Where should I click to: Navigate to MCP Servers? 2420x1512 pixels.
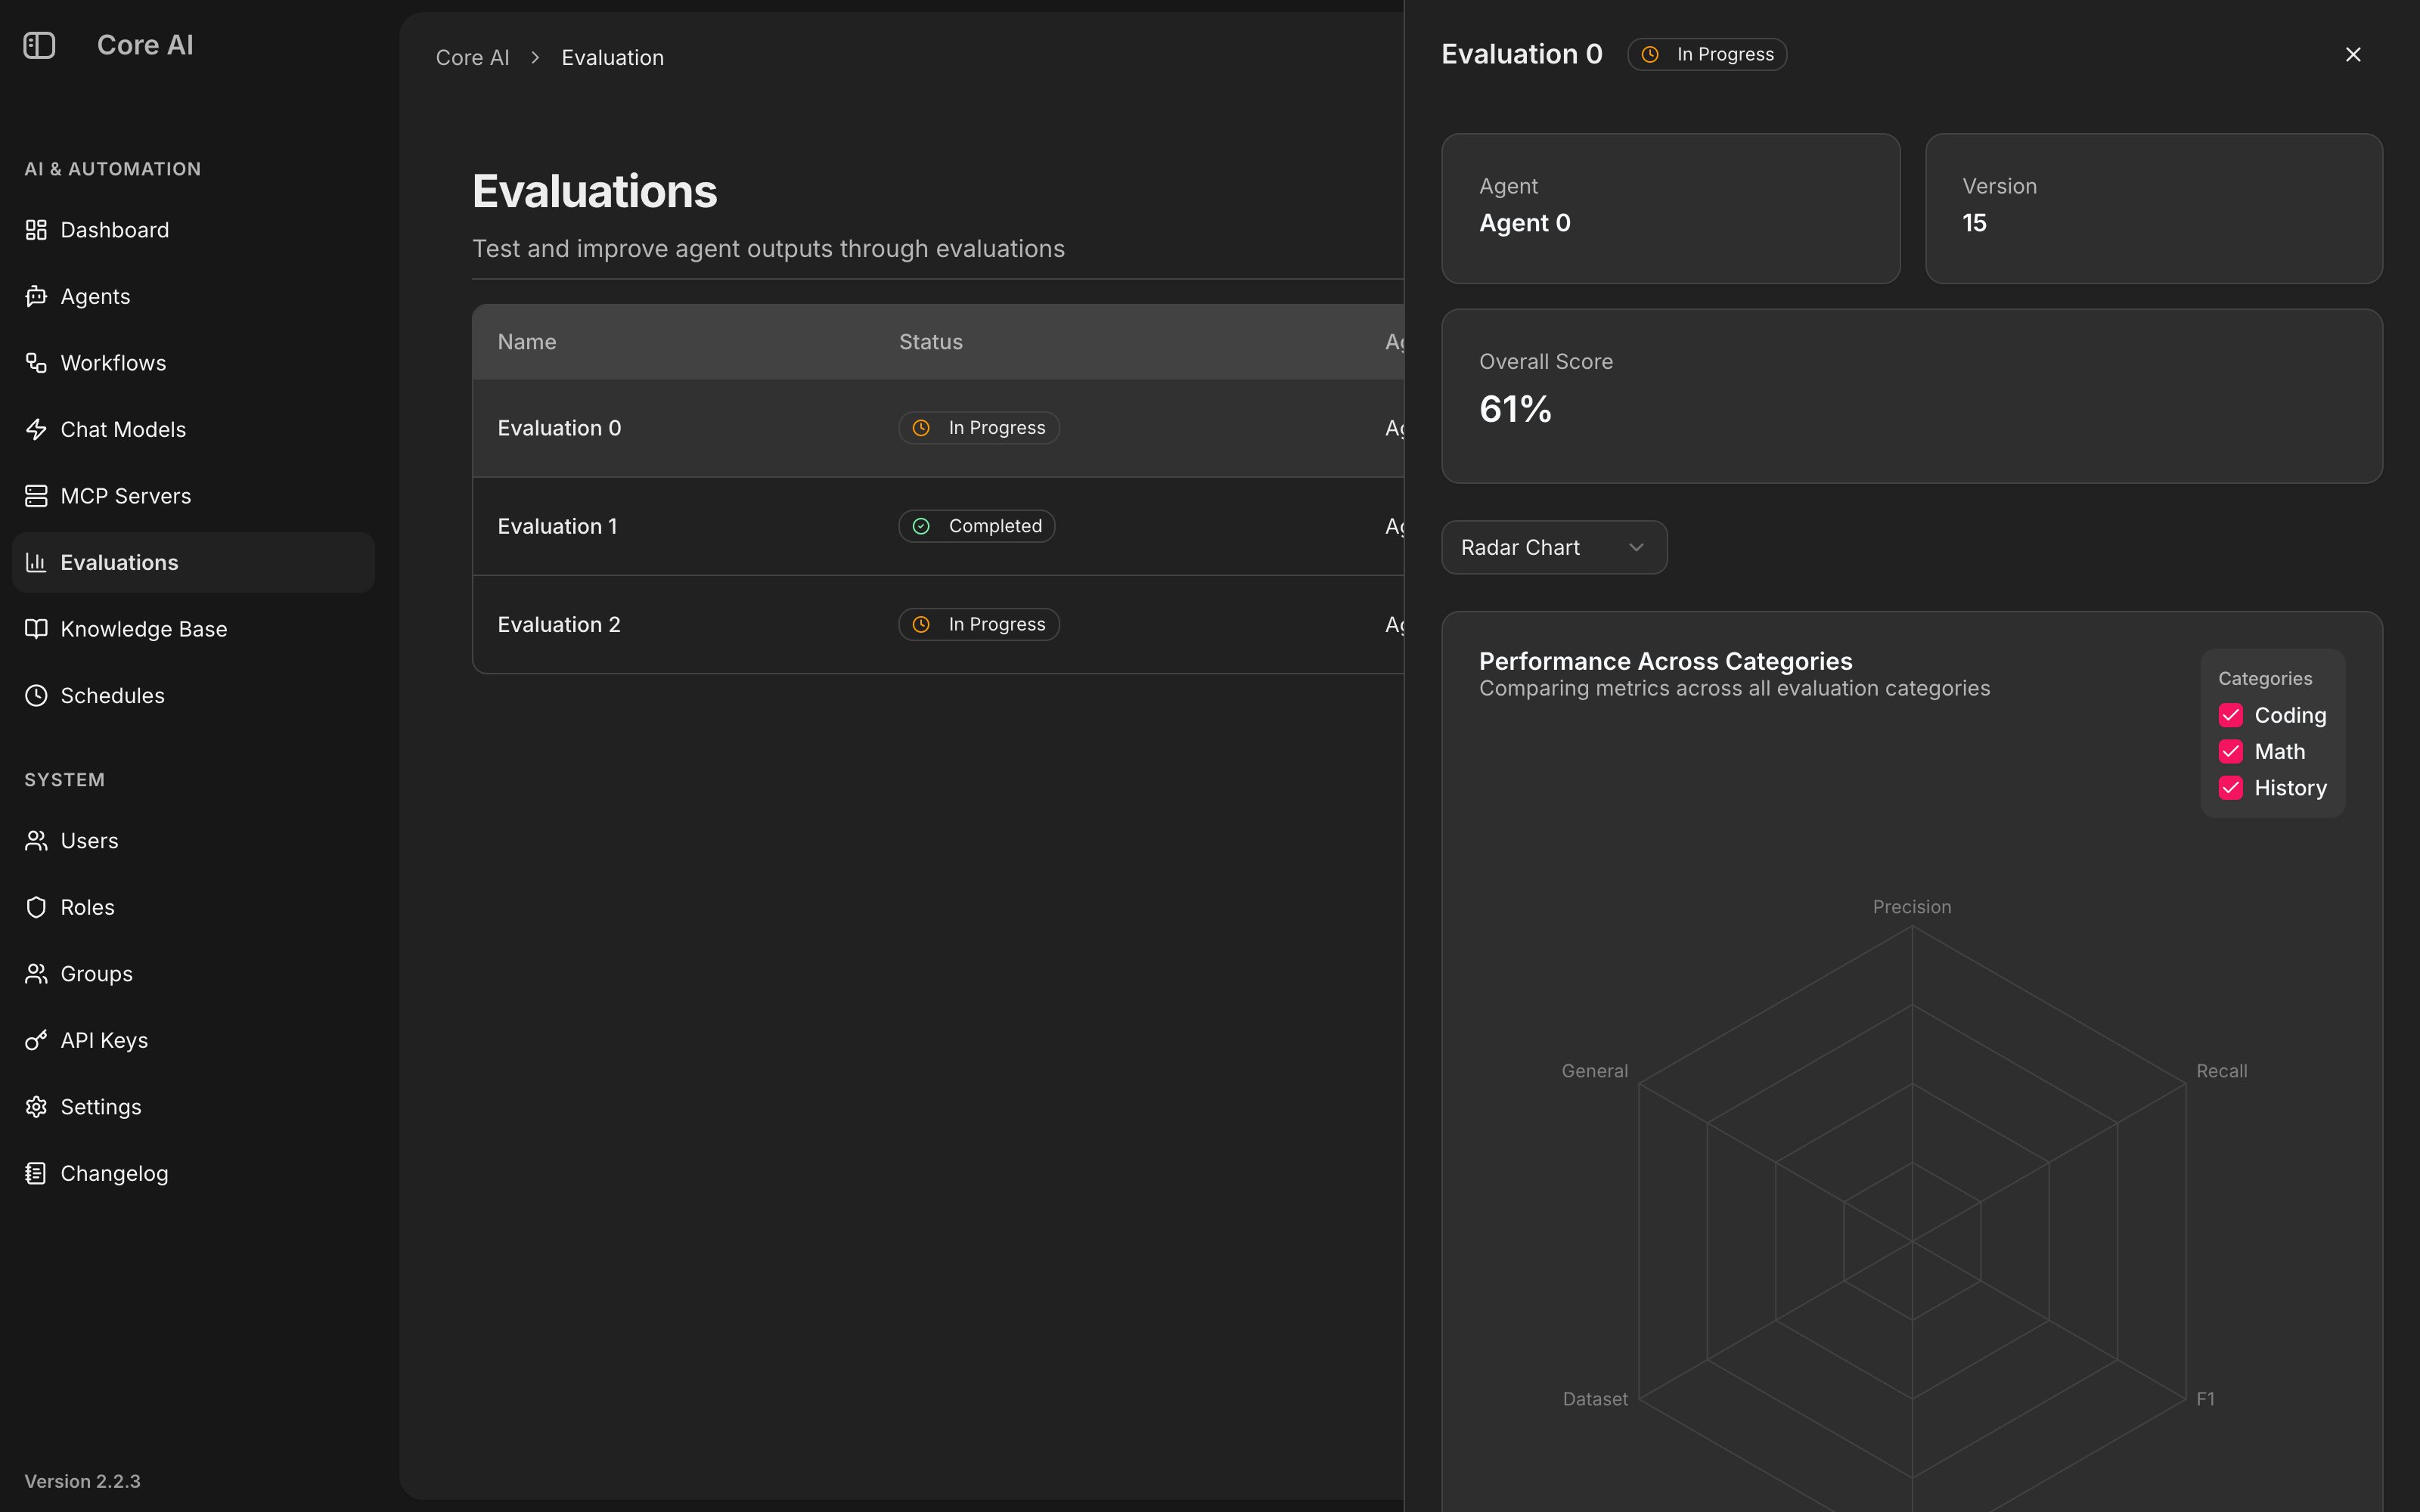coord(193,496)
